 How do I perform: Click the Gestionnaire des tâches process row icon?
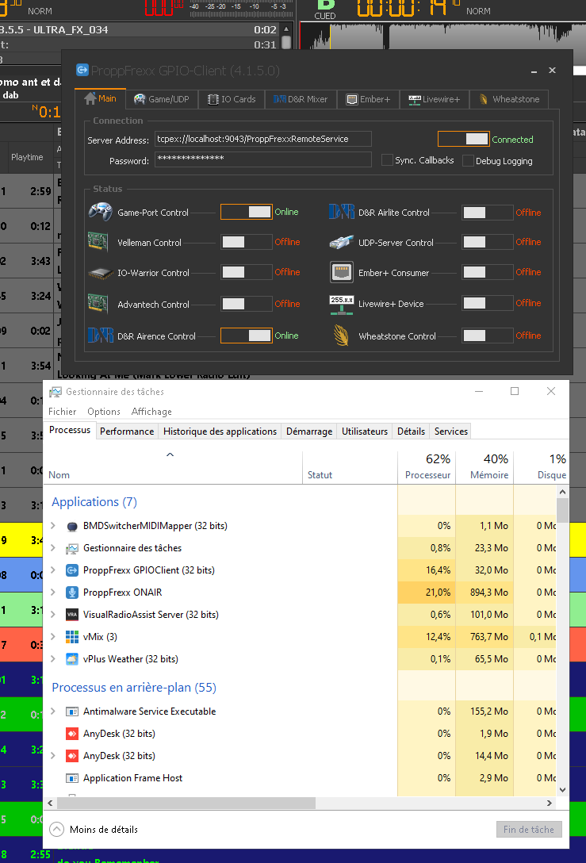(72, 548)
